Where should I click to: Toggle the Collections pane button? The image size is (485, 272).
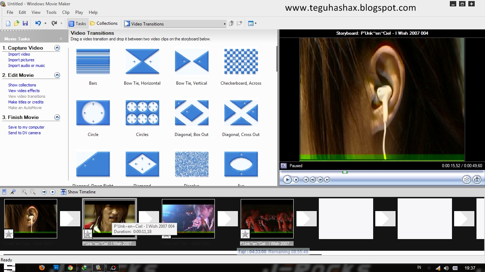click(x=104, y=23)
